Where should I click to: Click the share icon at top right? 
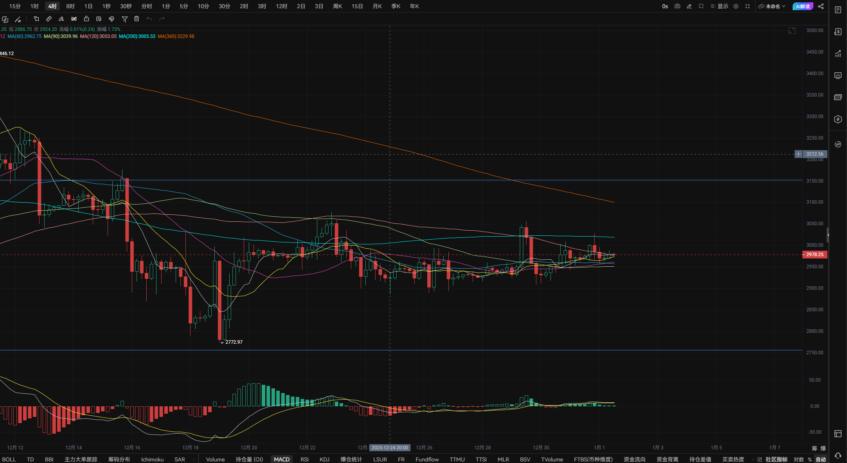(x=821, y=6)
